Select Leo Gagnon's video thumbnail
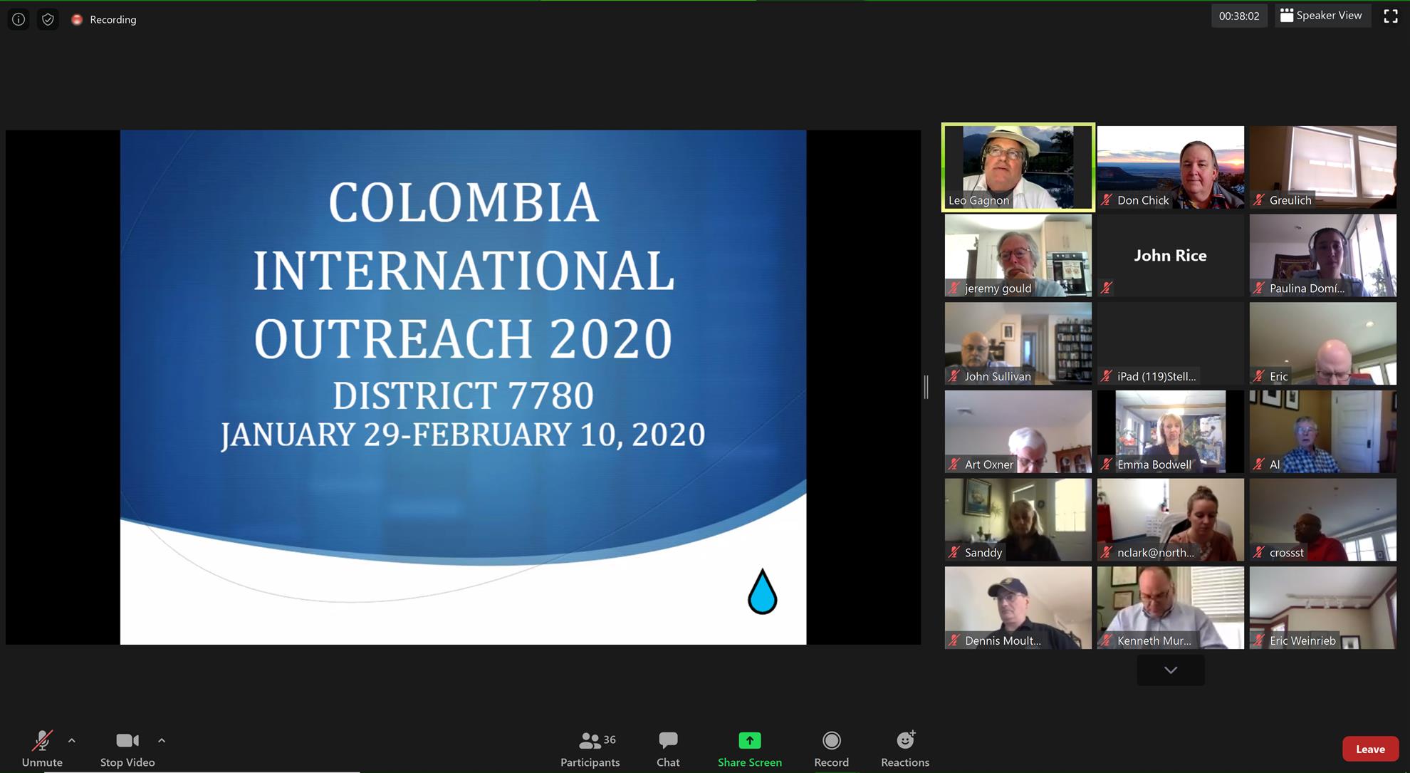 pos(1018,167)
